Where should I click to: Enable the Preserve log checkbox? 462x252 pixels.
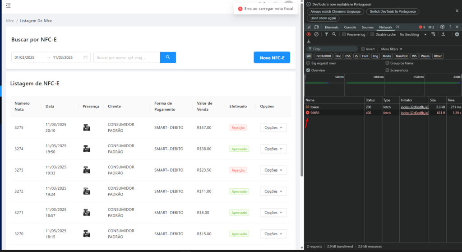click(x=344, y=34)
